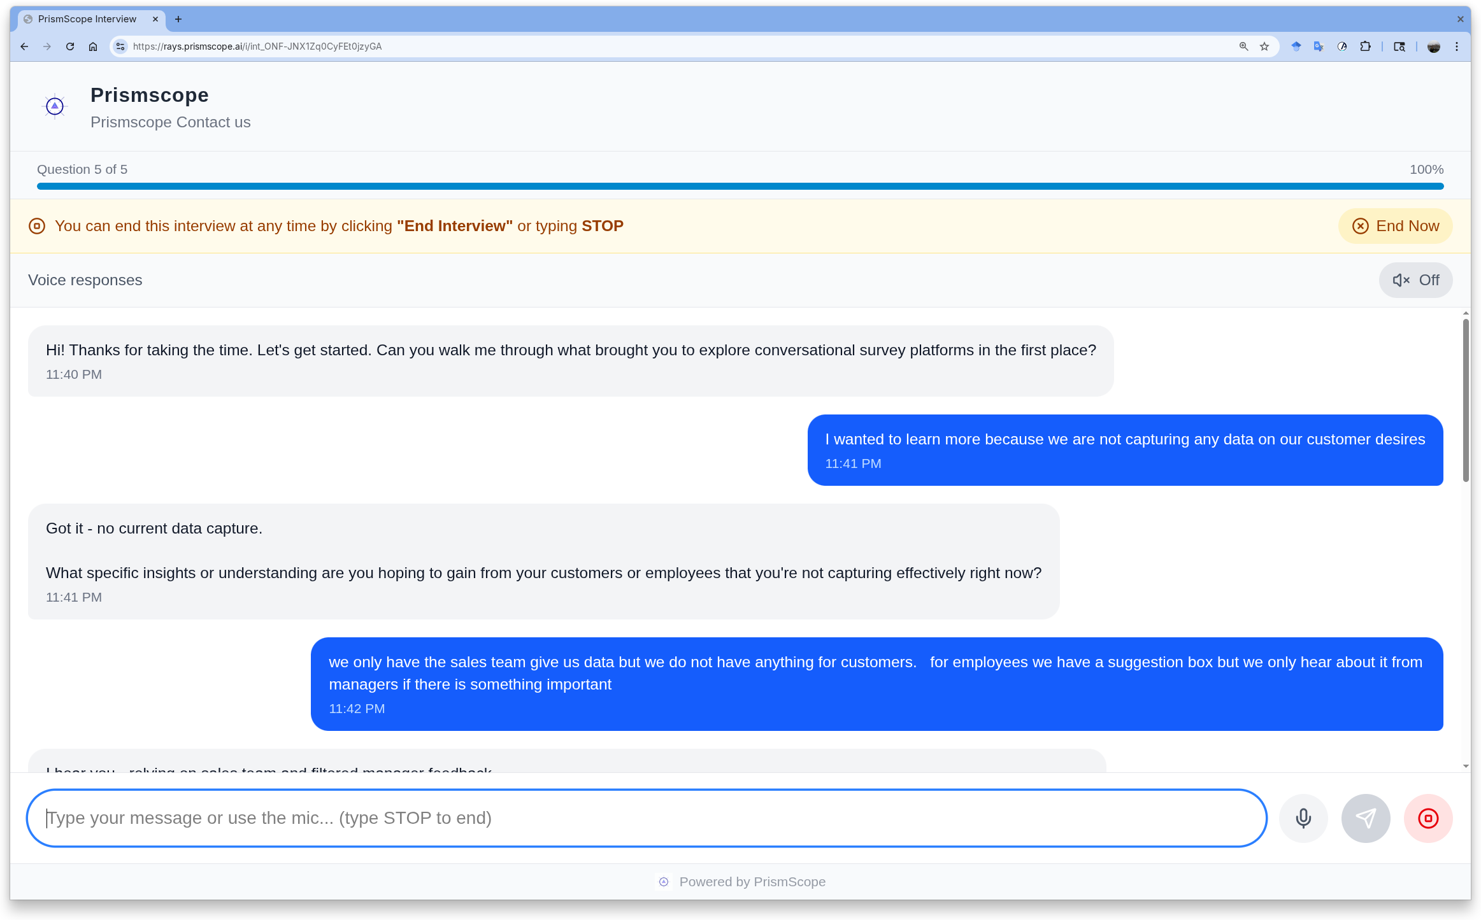Click the zoom magnifier icon in address bar

(x=1243, y=46)
